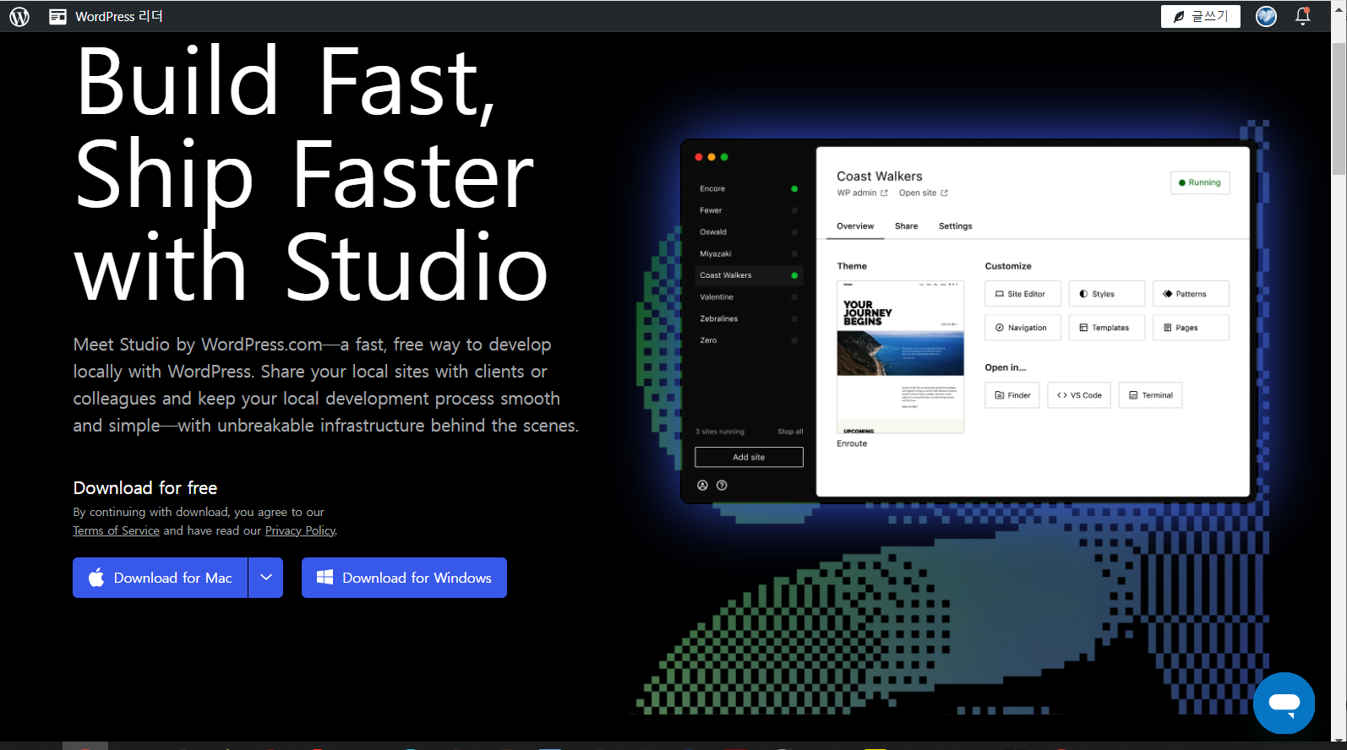The width and height of the screenshot is (1347, 750).
Task: Expand the Mac download options chevron
Action: coord(266,578)
